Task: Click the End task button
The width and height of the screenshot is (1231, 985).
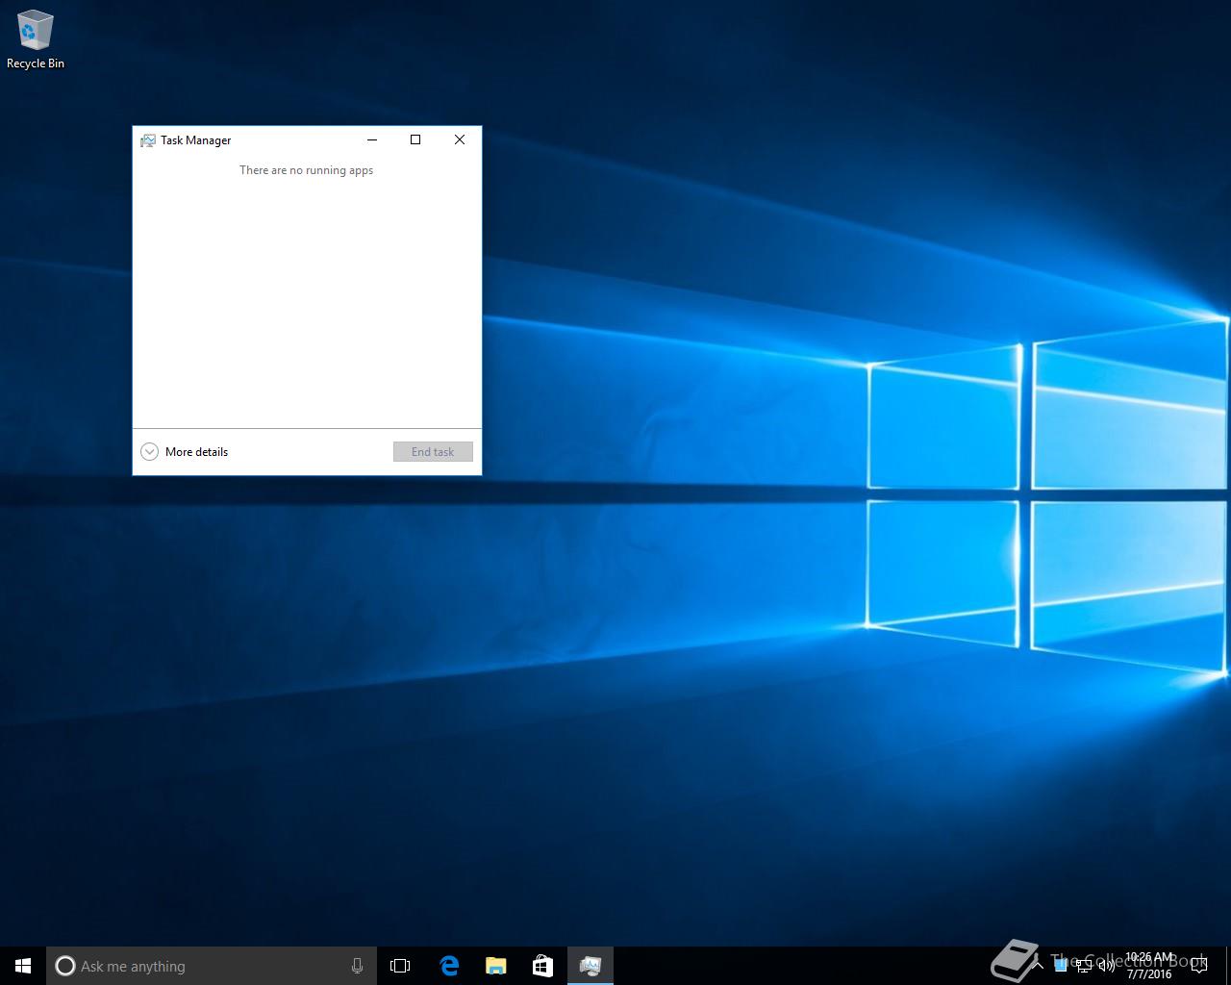Action: click(433, 452)
